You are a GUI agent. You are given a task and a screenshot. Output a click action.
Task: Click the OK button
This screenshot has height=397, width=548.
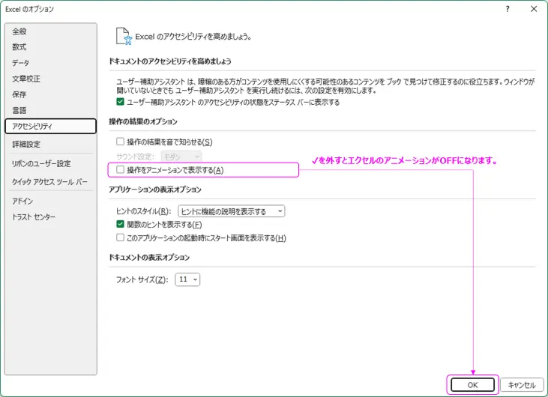[x=472, y=385]
